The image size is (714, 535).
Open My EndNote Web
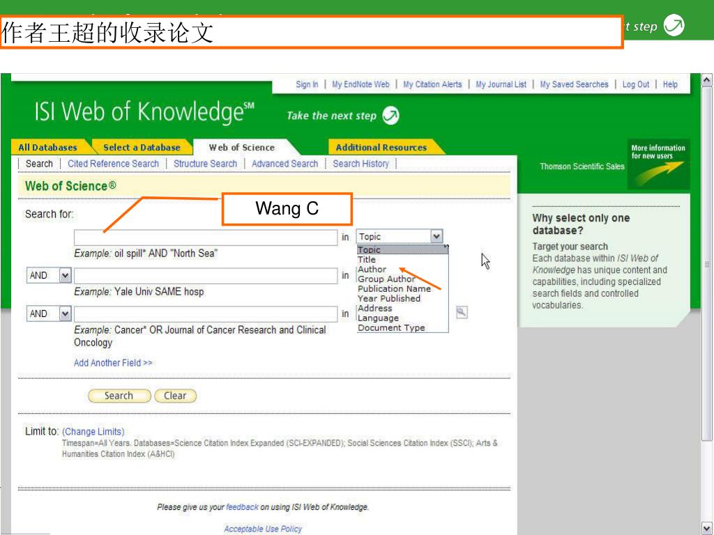click(x=360, y=84)
